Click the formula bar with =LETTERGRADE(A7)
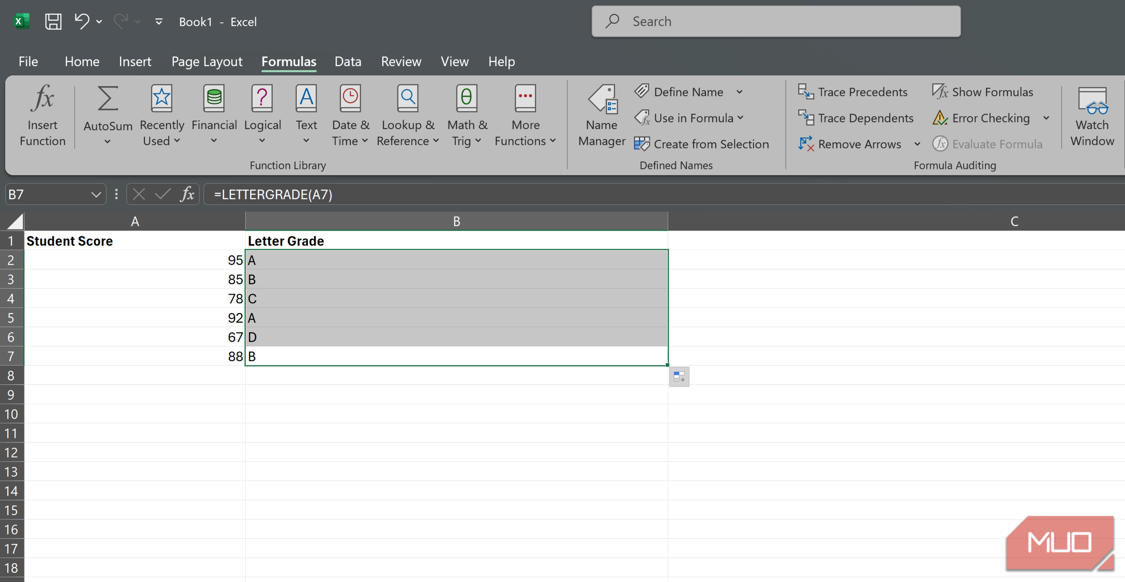Image resolution: width=1125 pixels, height=582 pixels. (x=664, y=194)
